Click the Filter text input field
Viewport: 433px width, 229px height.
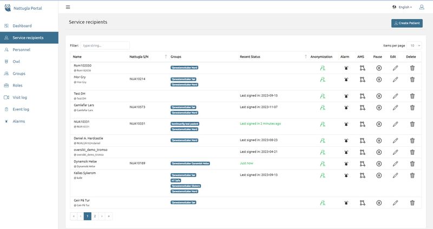tap(105, 45)
